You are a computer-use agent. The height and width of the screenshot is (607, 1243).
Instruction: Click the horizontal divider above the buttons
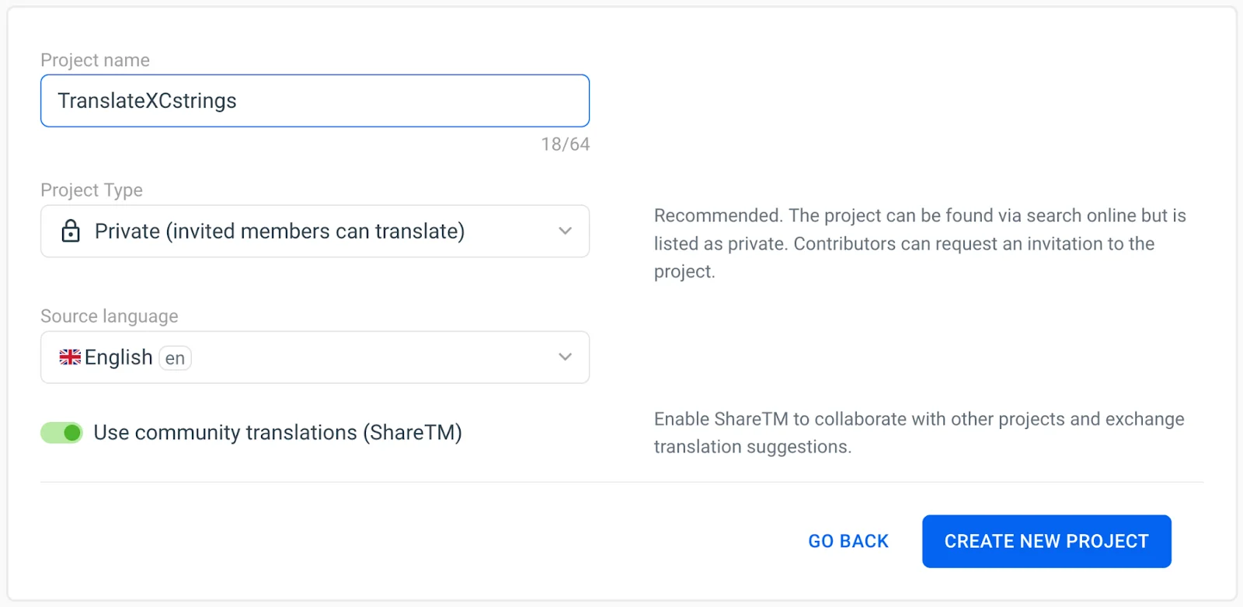621,482
